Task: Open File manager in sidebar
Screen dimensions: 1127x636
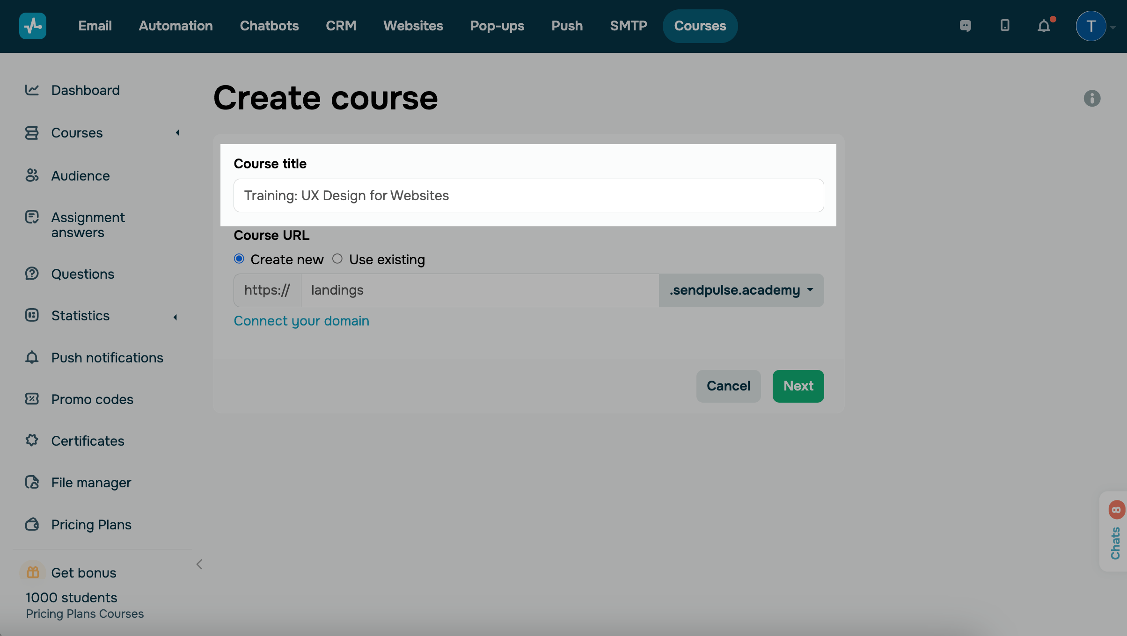Action: pyautogui.click(x=91, y=482)
